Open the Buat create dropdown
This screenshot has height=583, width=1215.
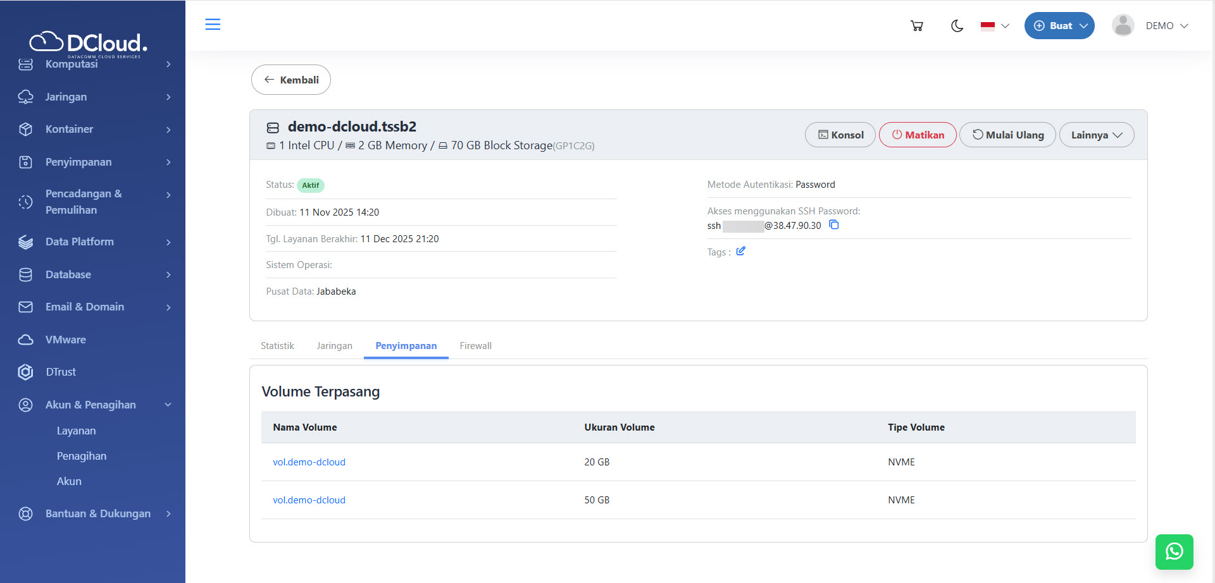1059,26
